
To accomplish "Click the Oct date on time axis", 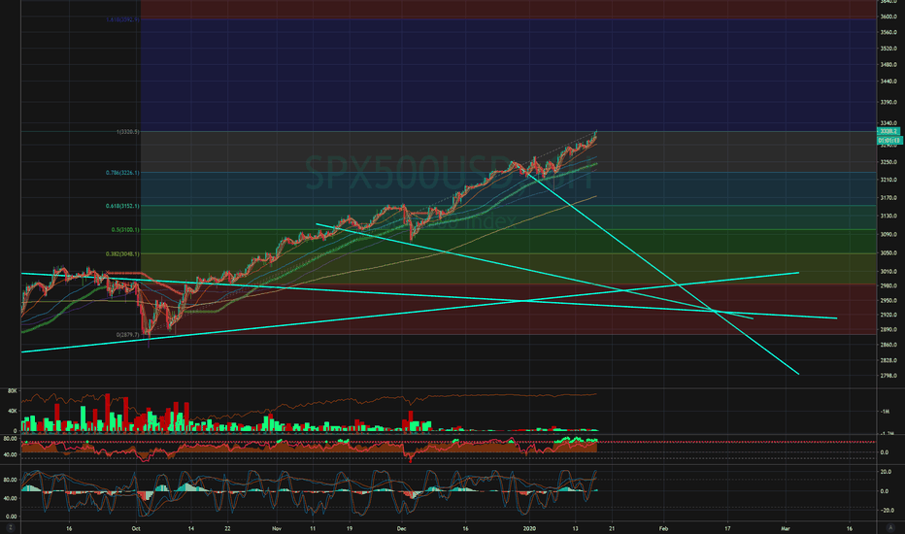I will pyautogui.click(x=136, y=528).
